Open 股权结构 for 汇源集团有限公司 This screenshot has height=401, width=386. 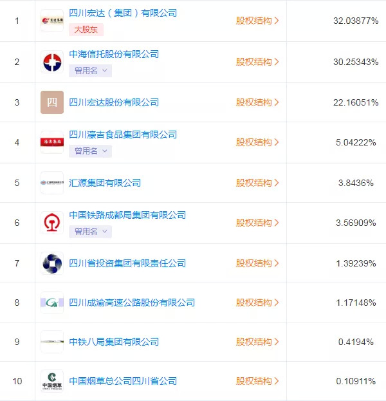click(x=257, y=183)
